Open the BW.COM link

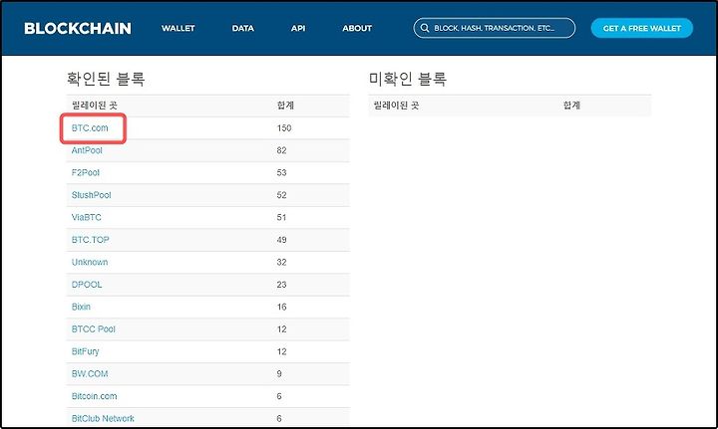90,374
